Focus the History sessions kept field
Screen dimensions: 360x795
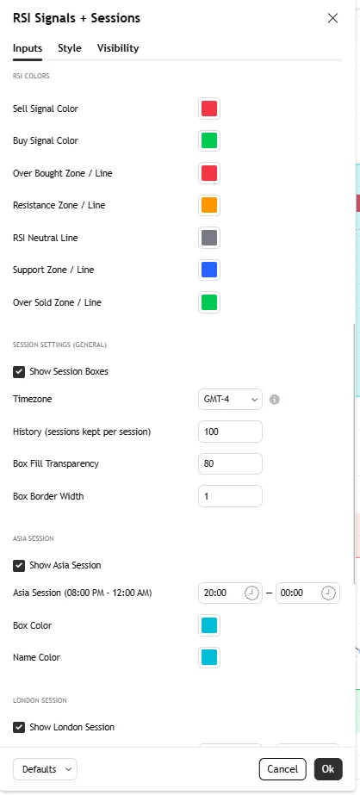point(230,432)
